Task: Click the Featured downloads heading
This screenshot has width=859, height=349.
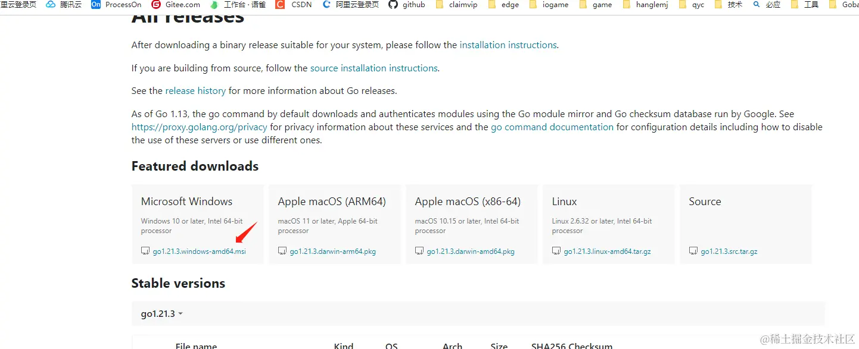Action: point(195,166)
